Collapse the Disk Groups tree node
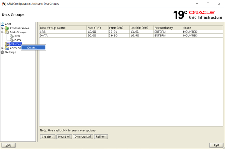Viewport: 225px width, 149px height. [x=2, y=32]
